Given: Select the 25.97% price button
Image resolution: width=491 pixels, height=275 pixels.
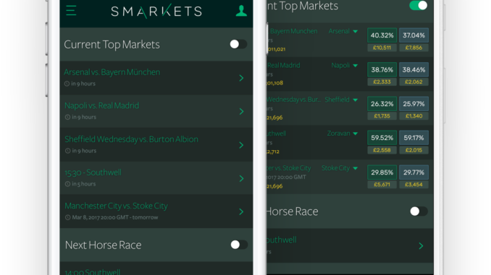Looking at the screenshot, I should pyautogui.click(x=414, y=104).
